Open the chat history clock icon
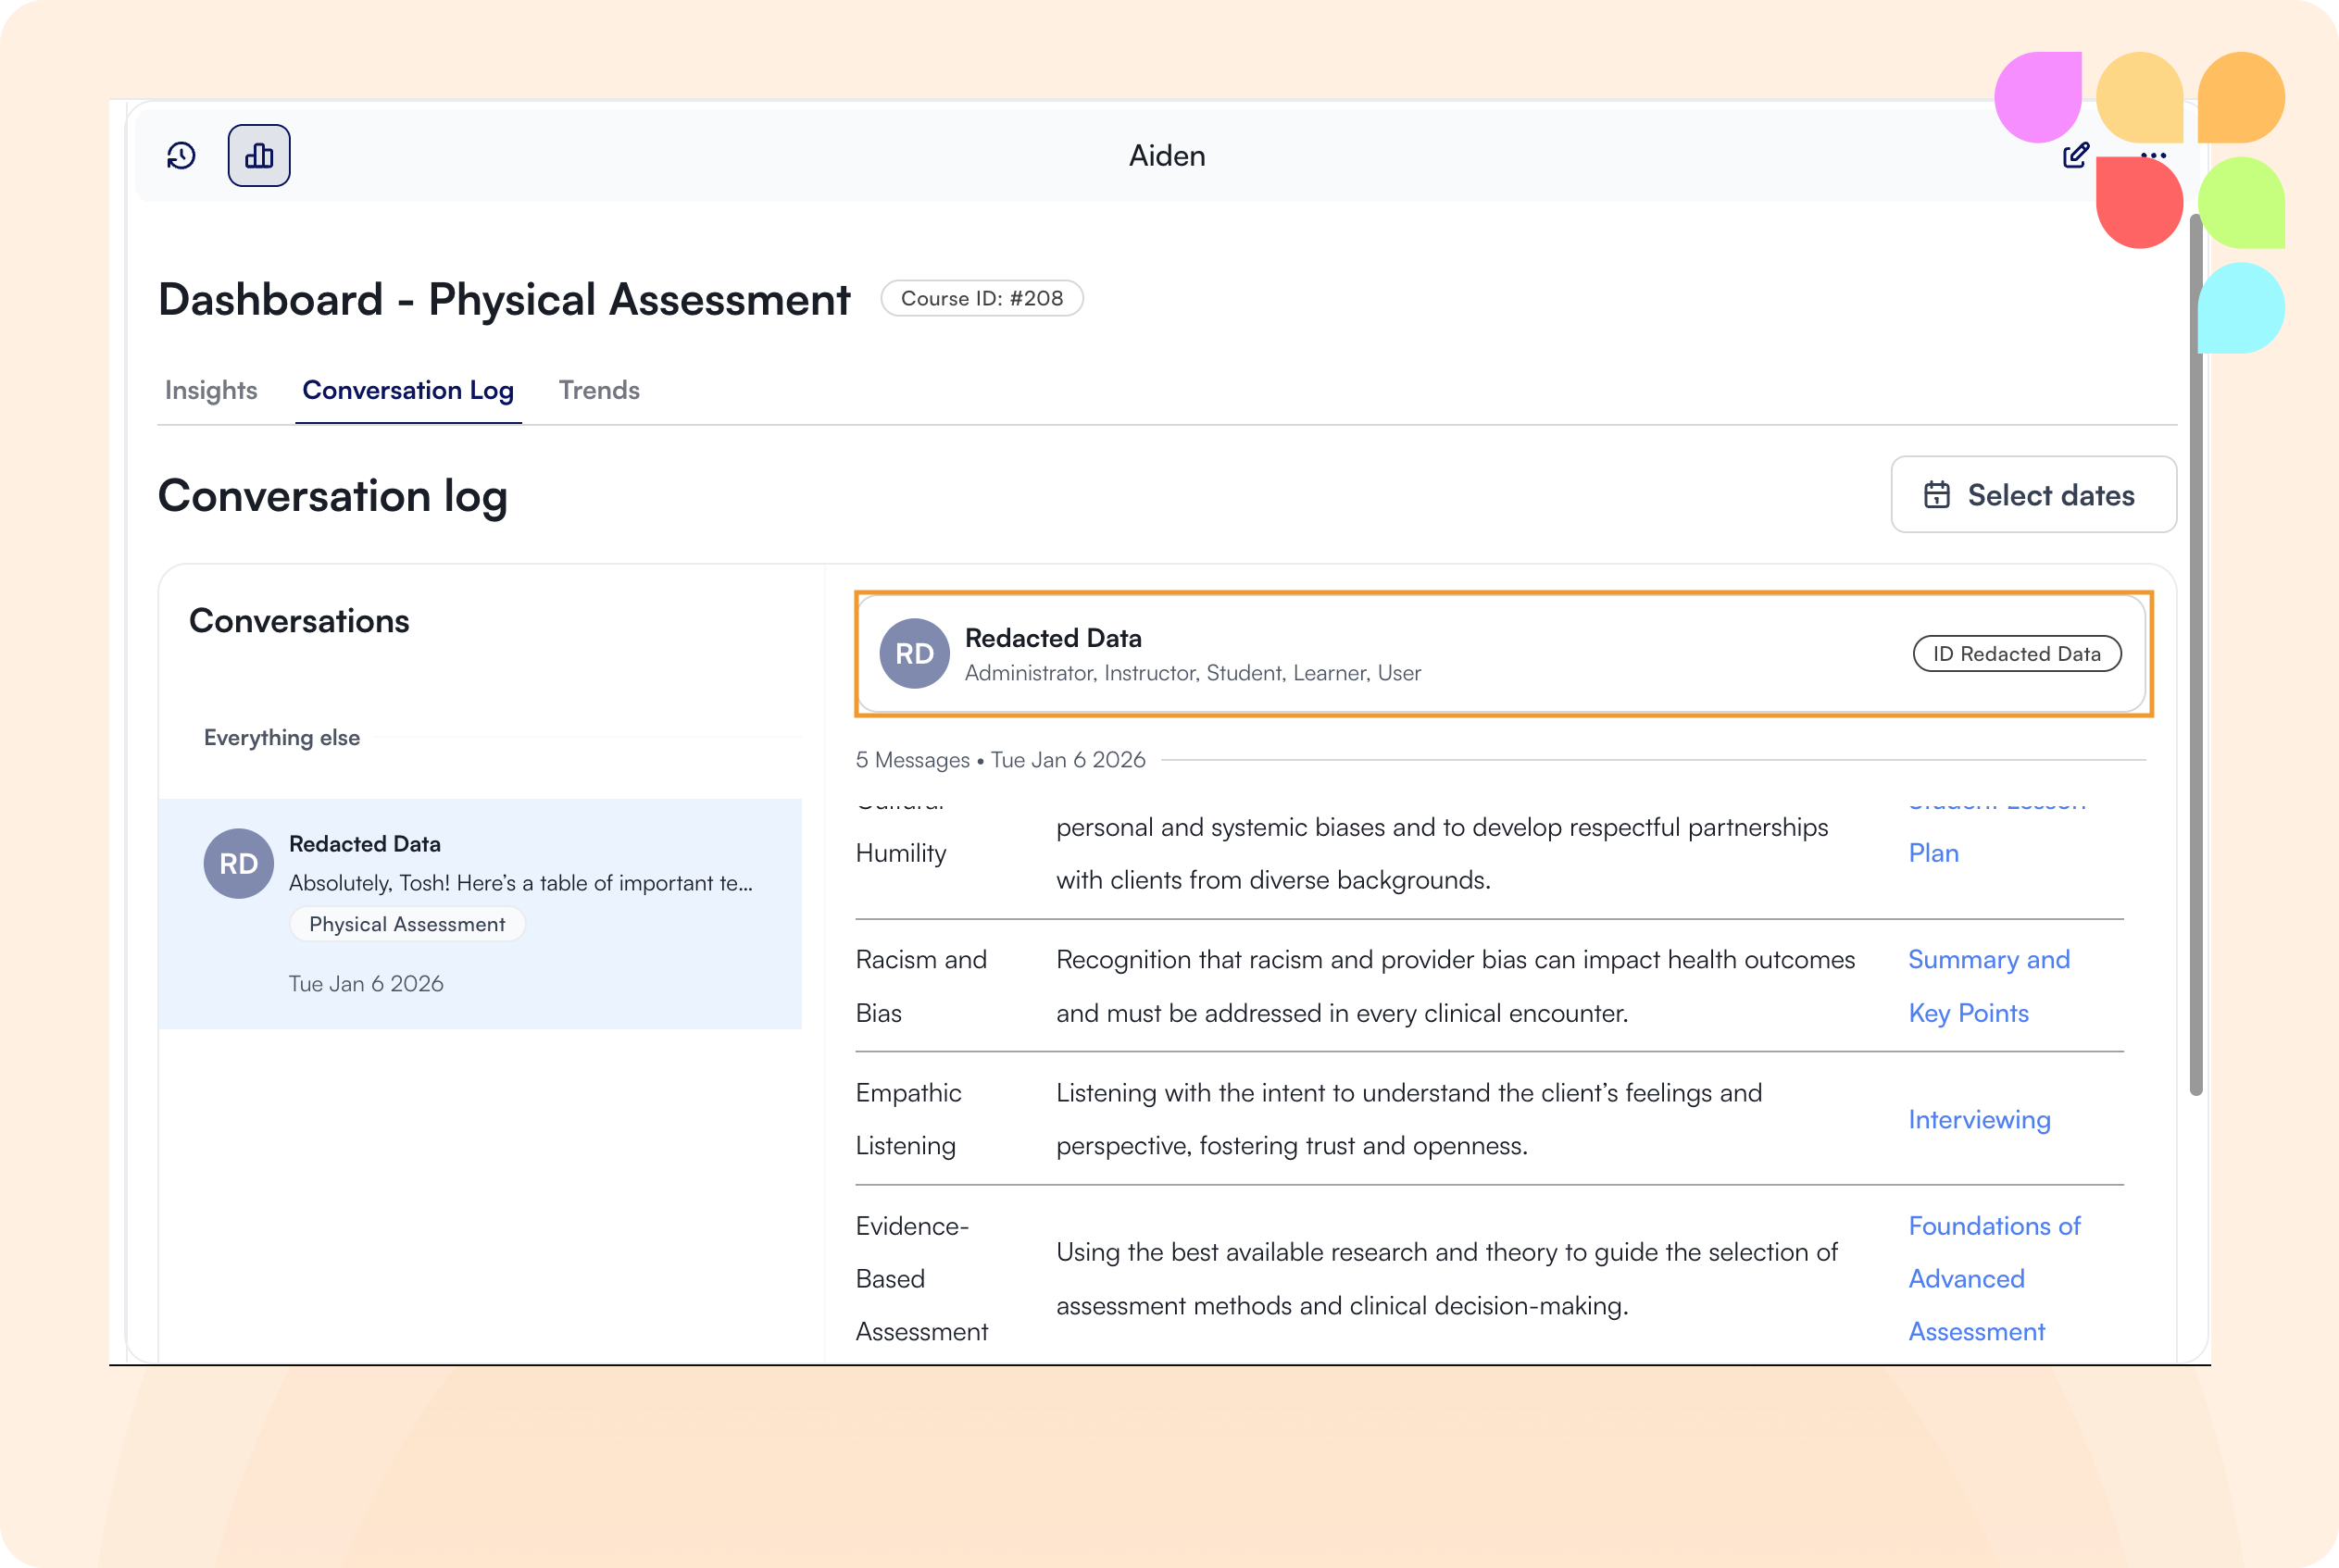Screen dimensions: 2339x1568 181,156
